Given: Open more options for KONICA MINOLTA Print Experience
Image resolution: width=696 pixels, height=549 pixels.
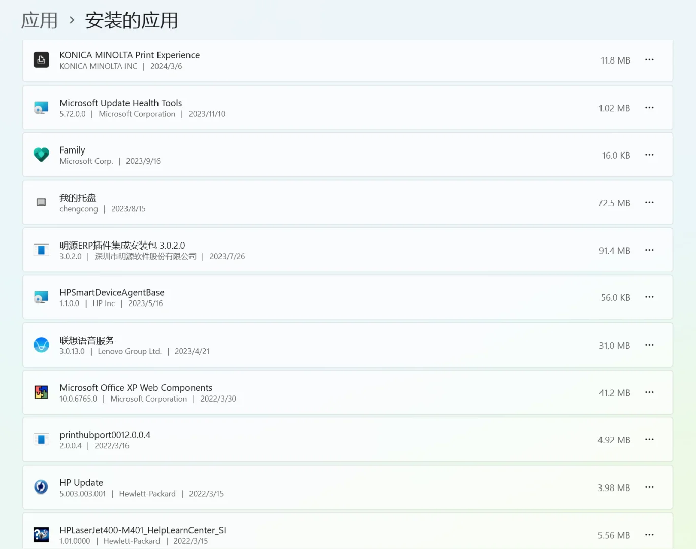Looking at the screenshot, I should (x=649, y=59).
